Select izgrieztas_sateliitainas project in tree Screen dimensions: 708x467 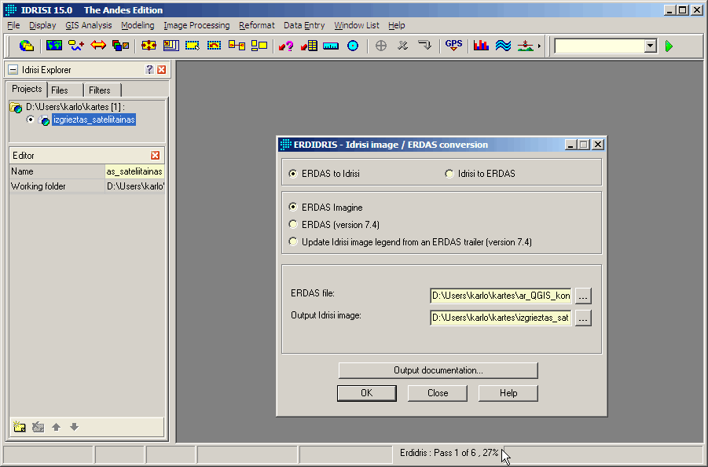tap(94, 120)
